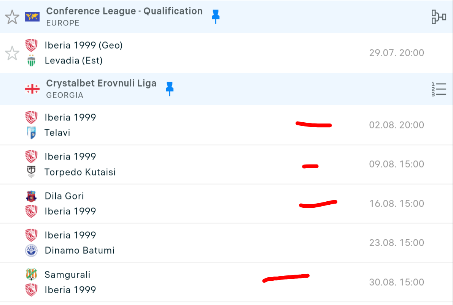Screen dimensions: 453x305
Task: Click the Levadia team crest
Action: pyautogui.click(x=31, y=61)
